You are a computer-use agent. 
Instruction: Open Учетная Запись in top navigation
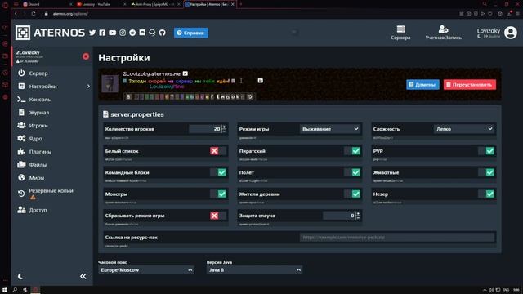[443, 33]
